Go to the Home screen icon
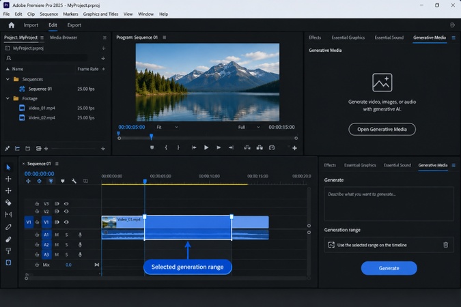461x307 pixels. [x=12, y=25]
